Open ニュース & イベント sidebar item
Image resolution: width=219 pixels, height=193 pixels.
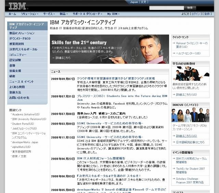(x=27, y=82)
